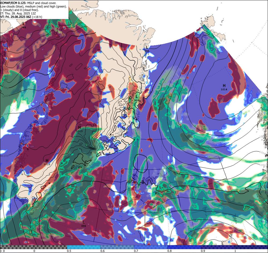
Task: Click the '1002' isobar label at right edge
Action: pos(263,165)
